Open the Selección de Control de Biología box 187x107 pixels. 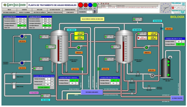click(92, 19)
